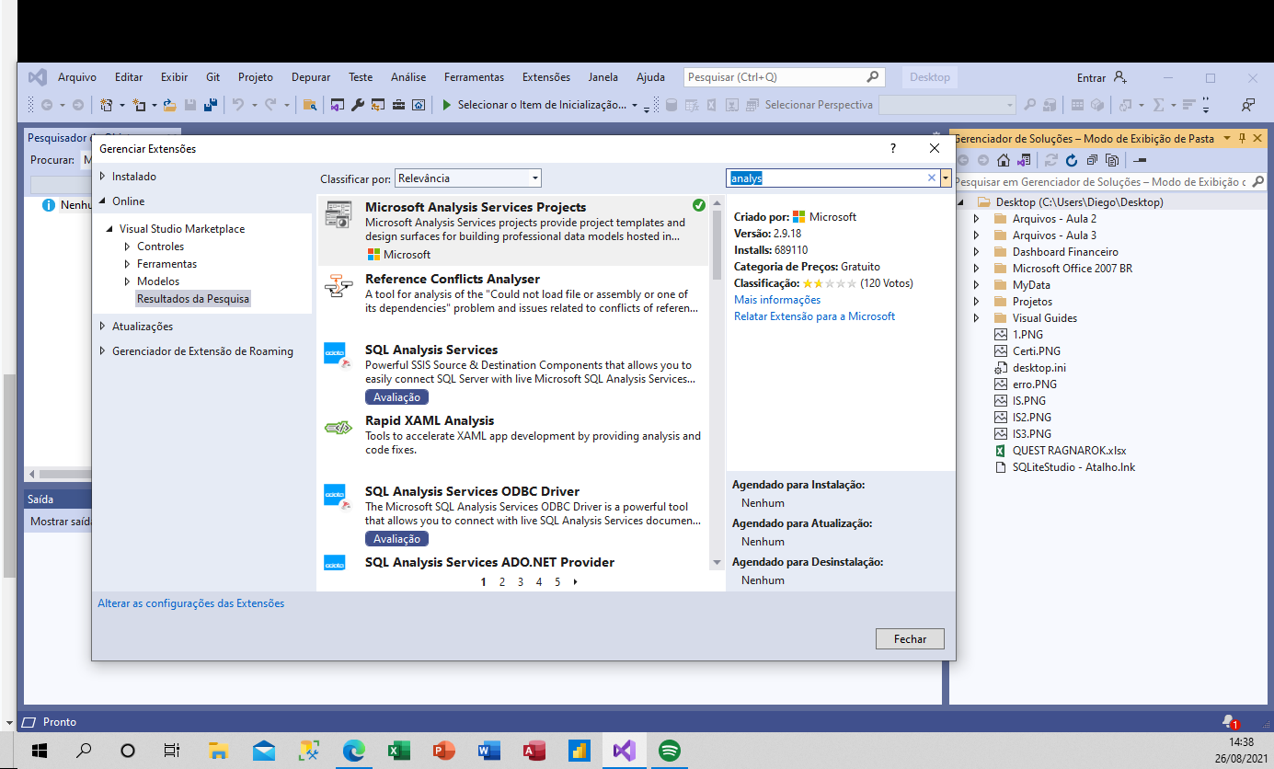Click the star rating of the extension

click(x=830, y=283)
